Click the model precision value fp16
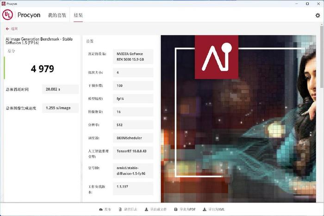This screenshot has width=324, height=216. click(133, 98)
